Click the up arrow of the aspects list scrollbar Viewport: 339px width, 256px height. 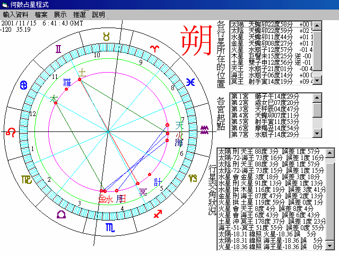(x=331, y=153)
